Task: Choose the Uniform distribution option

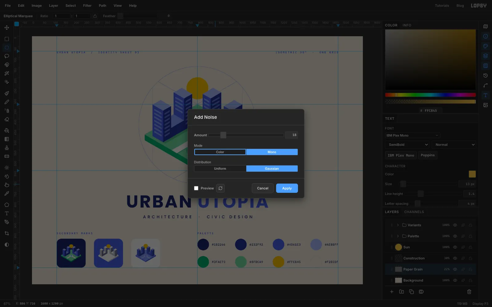Action: [x=220, y=169]
